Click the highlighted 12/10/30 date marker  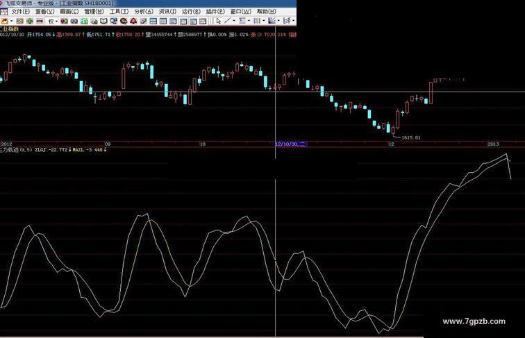tap(290, 144)
